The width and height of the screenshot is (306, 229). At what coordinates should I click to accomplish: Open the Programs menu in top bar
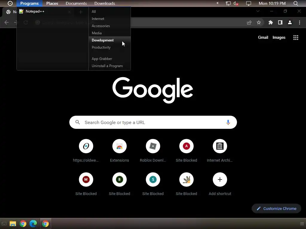(x=30, y=3)
